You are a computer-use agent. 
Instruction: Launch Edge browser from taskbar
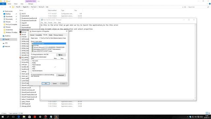click(18, 117)
